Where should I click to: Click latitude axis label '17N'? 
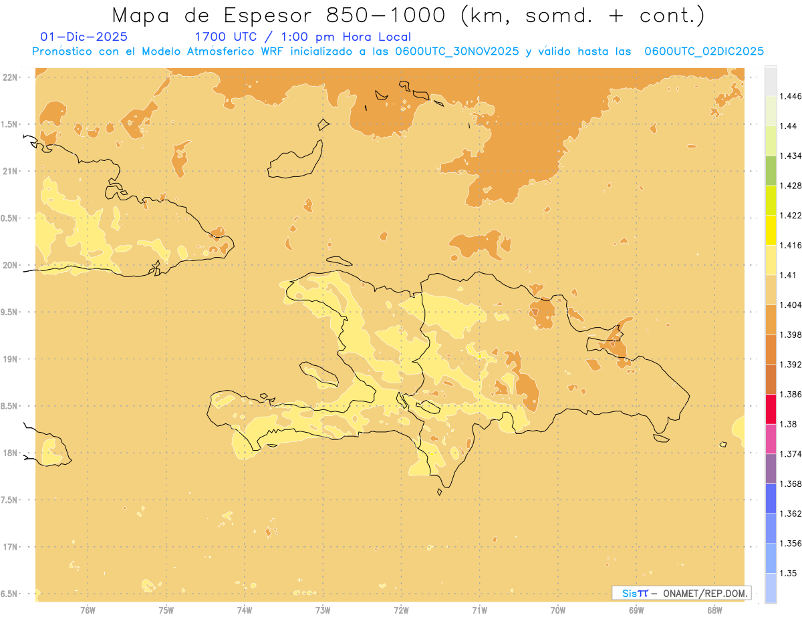click(x=11, y=547)
